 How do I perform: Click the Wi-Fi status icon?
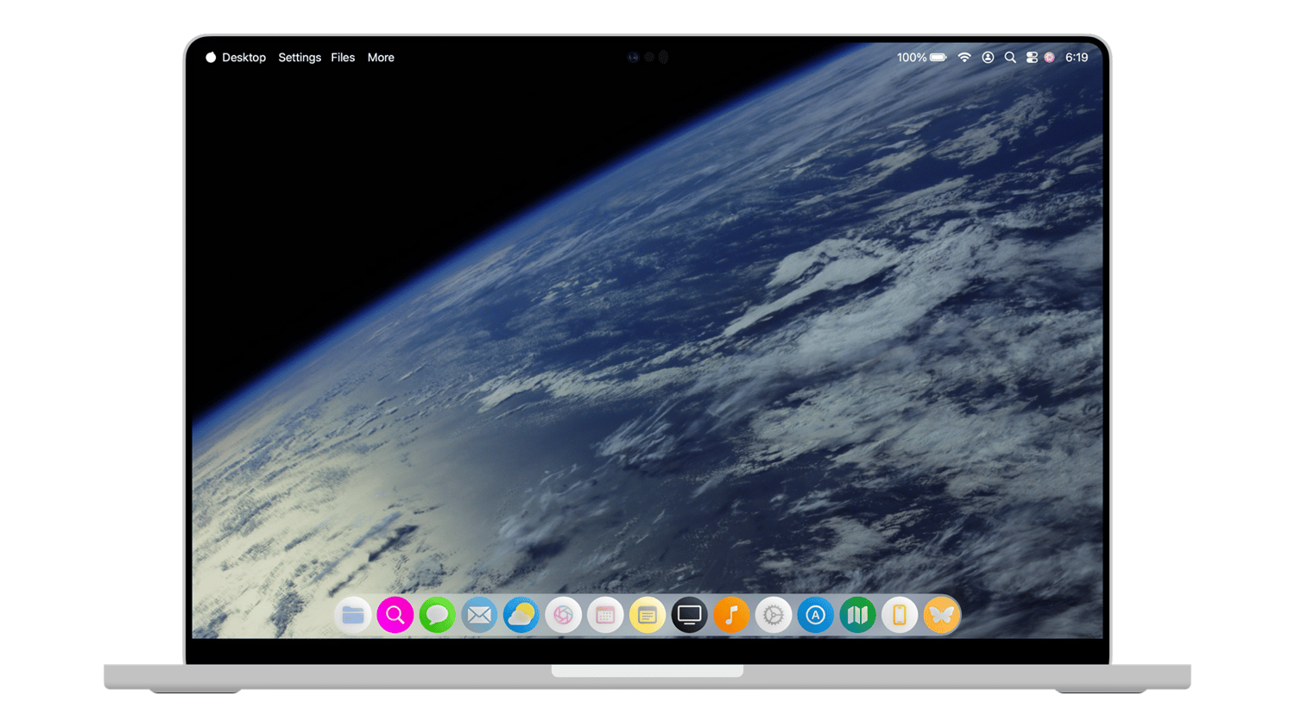964,58
